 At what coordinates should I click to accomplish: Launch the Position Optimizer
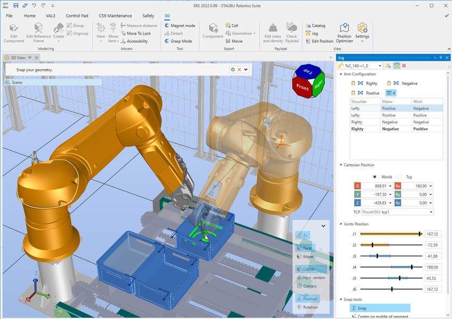344,33
